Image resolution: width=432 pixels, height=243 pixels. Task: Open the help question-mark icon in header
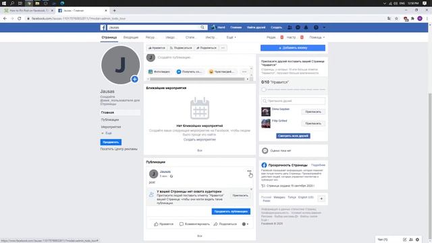pyautogui.click(x=316, y=27)
